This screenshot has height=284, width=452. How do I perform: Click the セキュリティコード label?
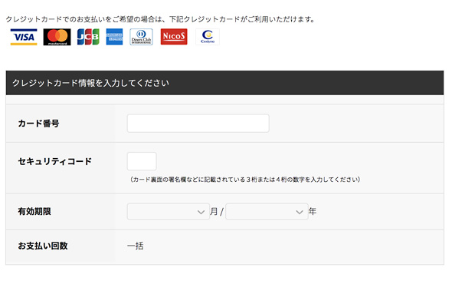(54, 161)
